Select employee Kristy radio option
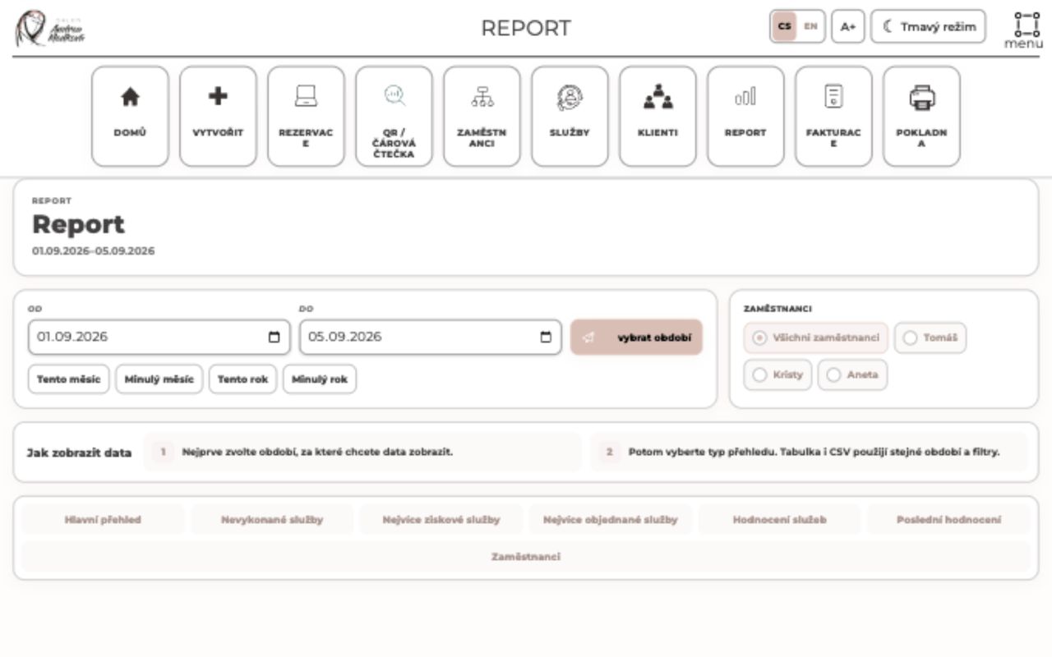1052x657 pixels. coord(777,374)
